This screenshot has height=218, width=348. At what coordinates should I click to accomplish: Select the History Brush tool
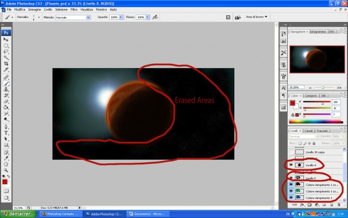pos(6,95)
